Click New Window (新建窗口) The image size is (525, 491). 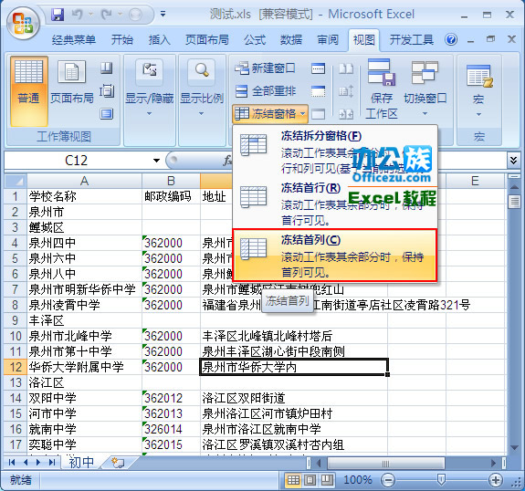(265, 68)
